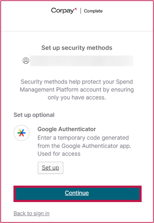
Task: Select the Complete product label
Action: [93, 11]
